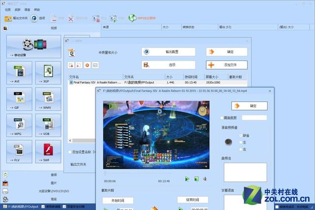Click the 屏幕大小 column header
Image resolution: width=315 pixels, height=210 pixels.
216,77
